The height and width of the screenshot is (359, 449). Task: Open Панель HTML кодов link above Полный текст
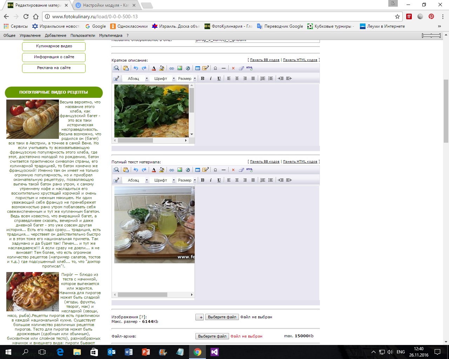pyautogui.click(x=300, y=162)
